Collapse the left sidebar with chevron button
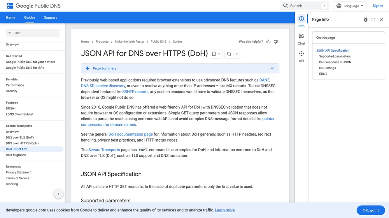389x218 pixels. (x=59, y=194)
